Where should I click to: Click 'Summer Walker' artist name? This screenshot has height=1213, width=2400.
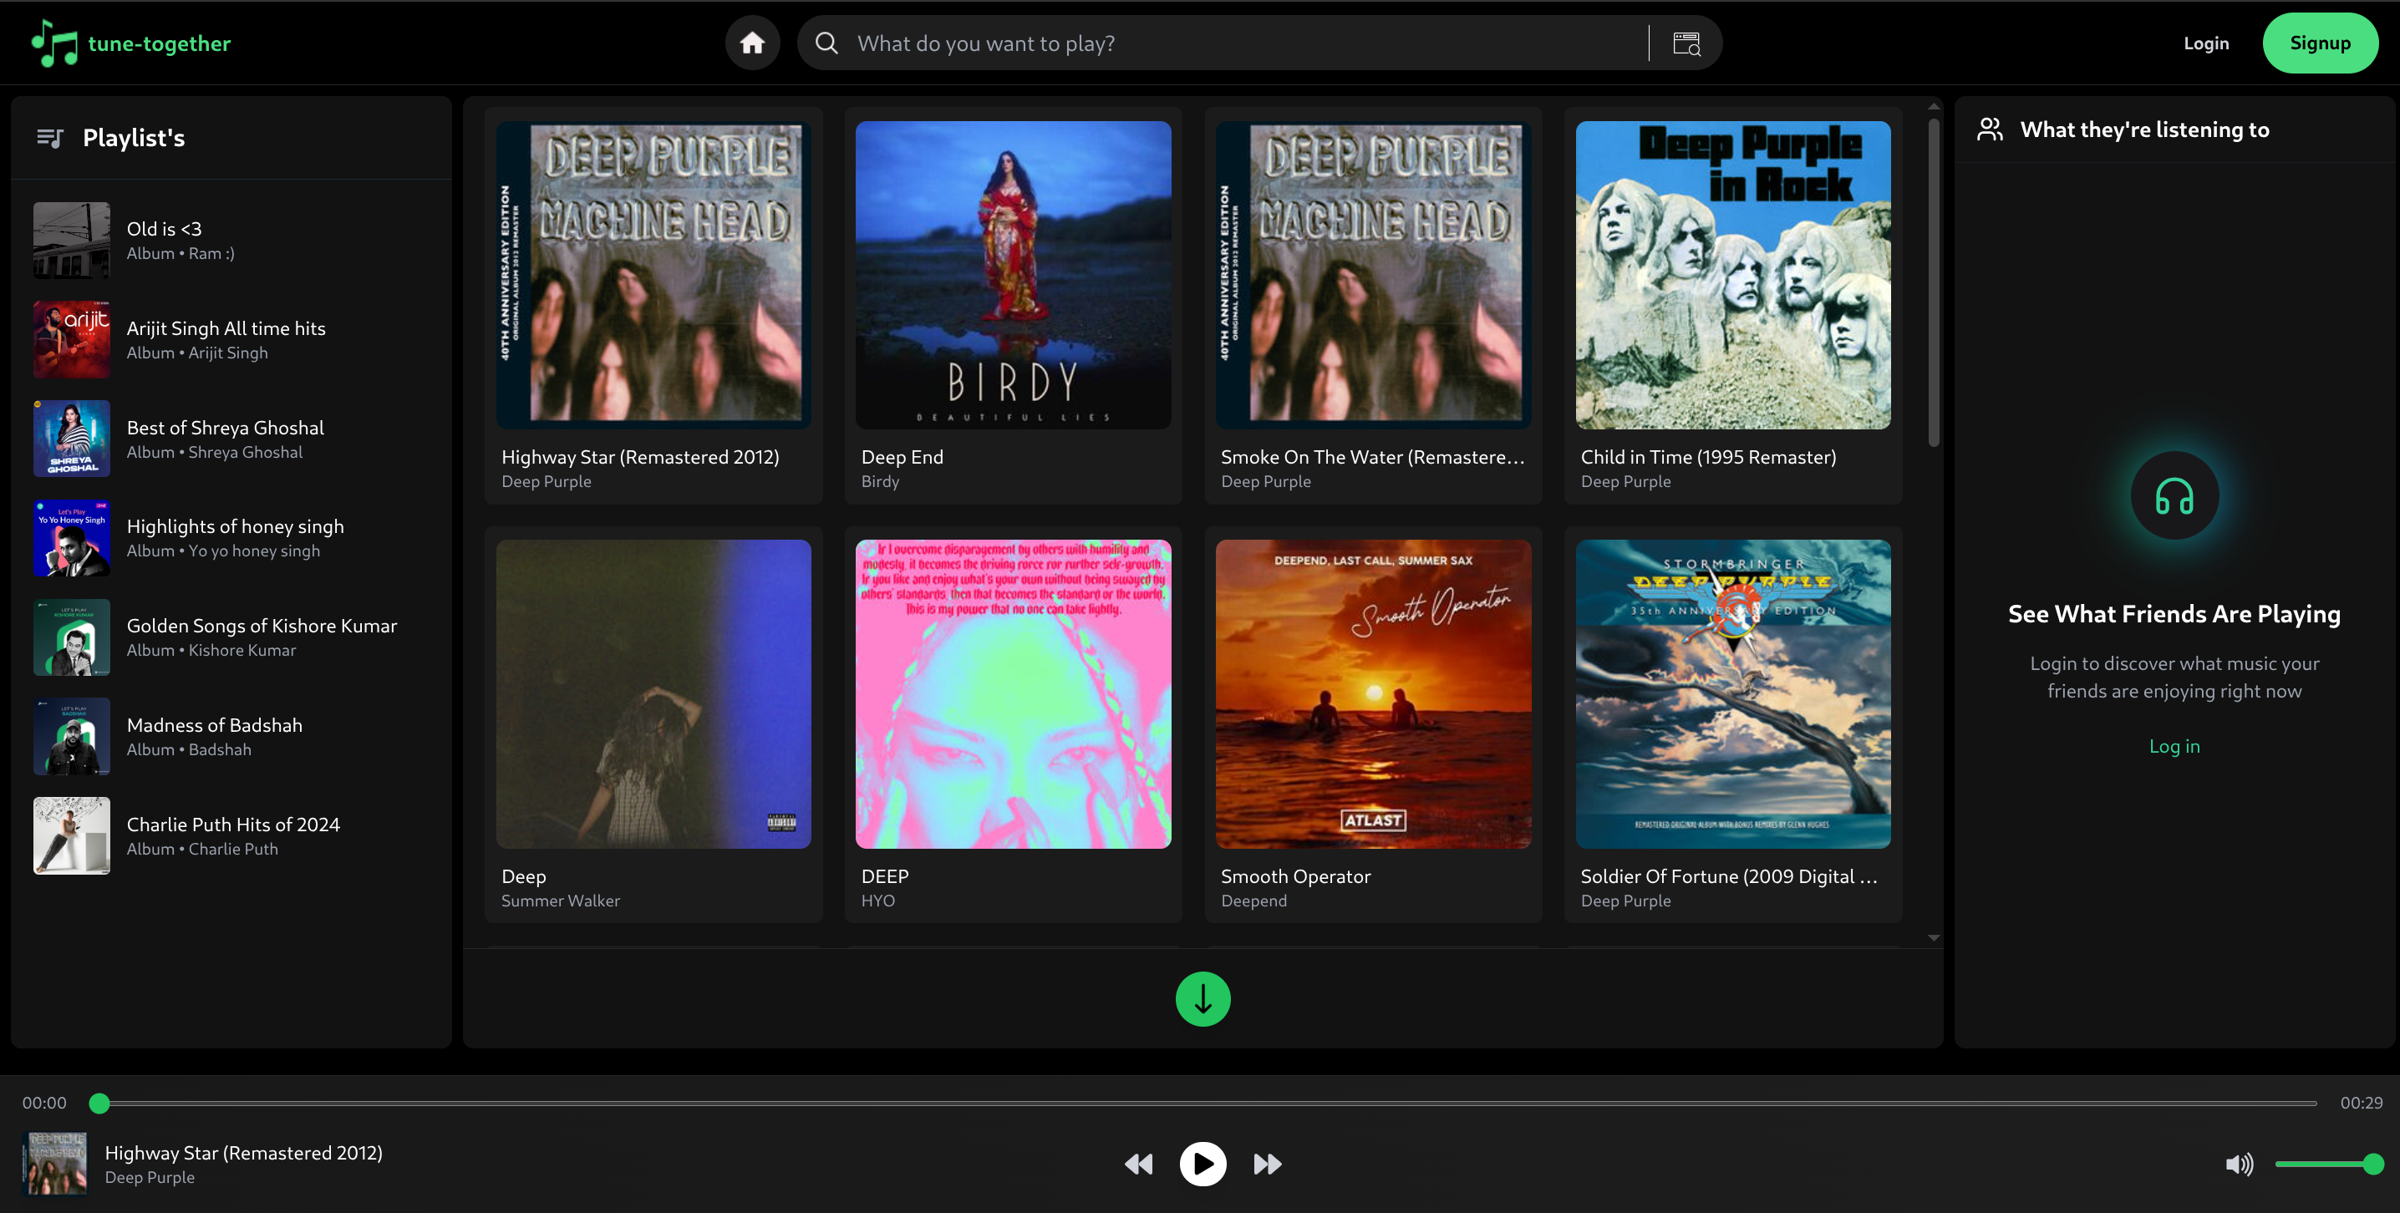[560, 901]
